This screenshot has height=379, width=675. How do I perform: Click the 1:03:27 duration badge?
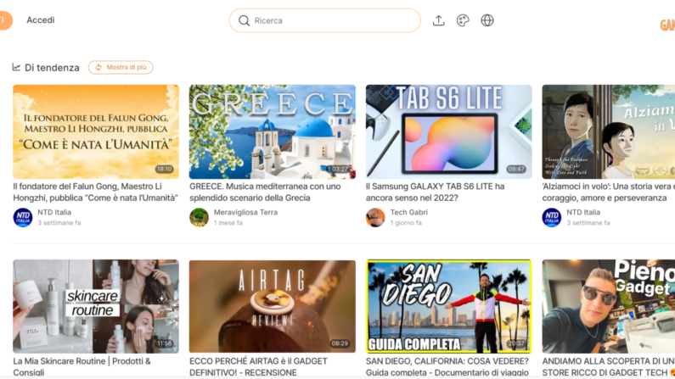[338, 170]
